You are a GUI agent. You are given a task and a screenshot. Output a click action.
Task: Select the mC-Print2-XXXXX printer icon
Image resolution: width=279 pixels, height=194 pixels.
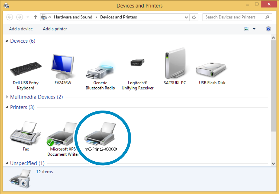[x=101, y=134]
